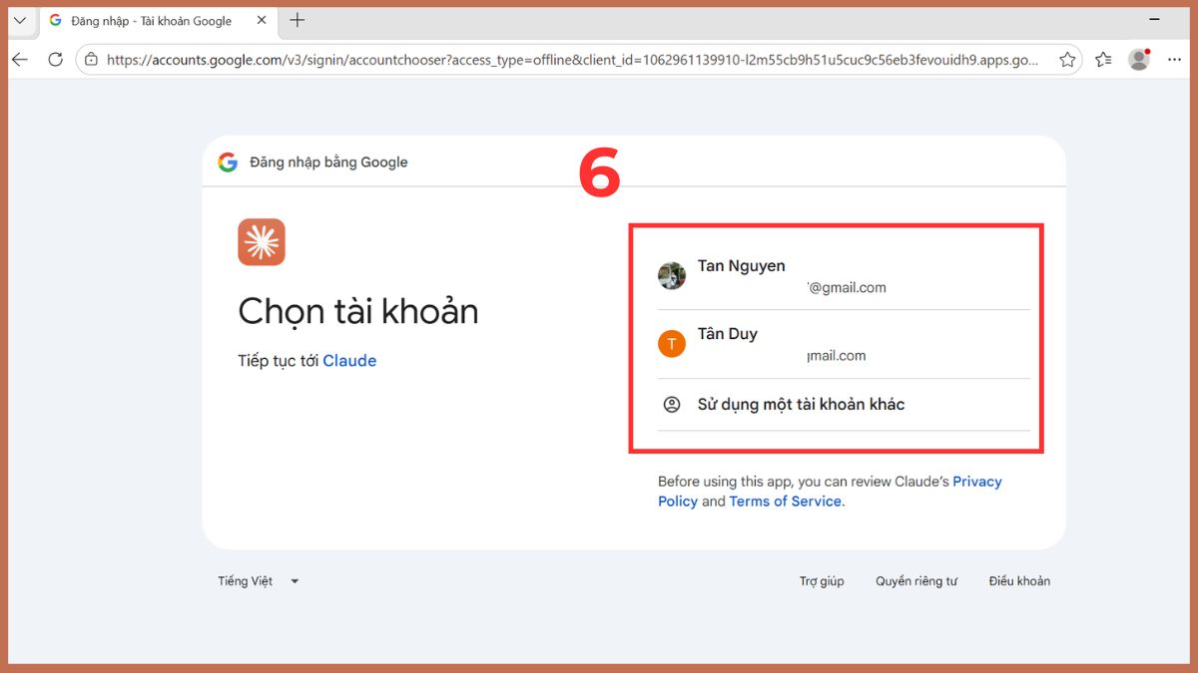The image size is (1198, 673).
Task: Expand the Tiếng Việt language dropdown
Action: (259, 581)
